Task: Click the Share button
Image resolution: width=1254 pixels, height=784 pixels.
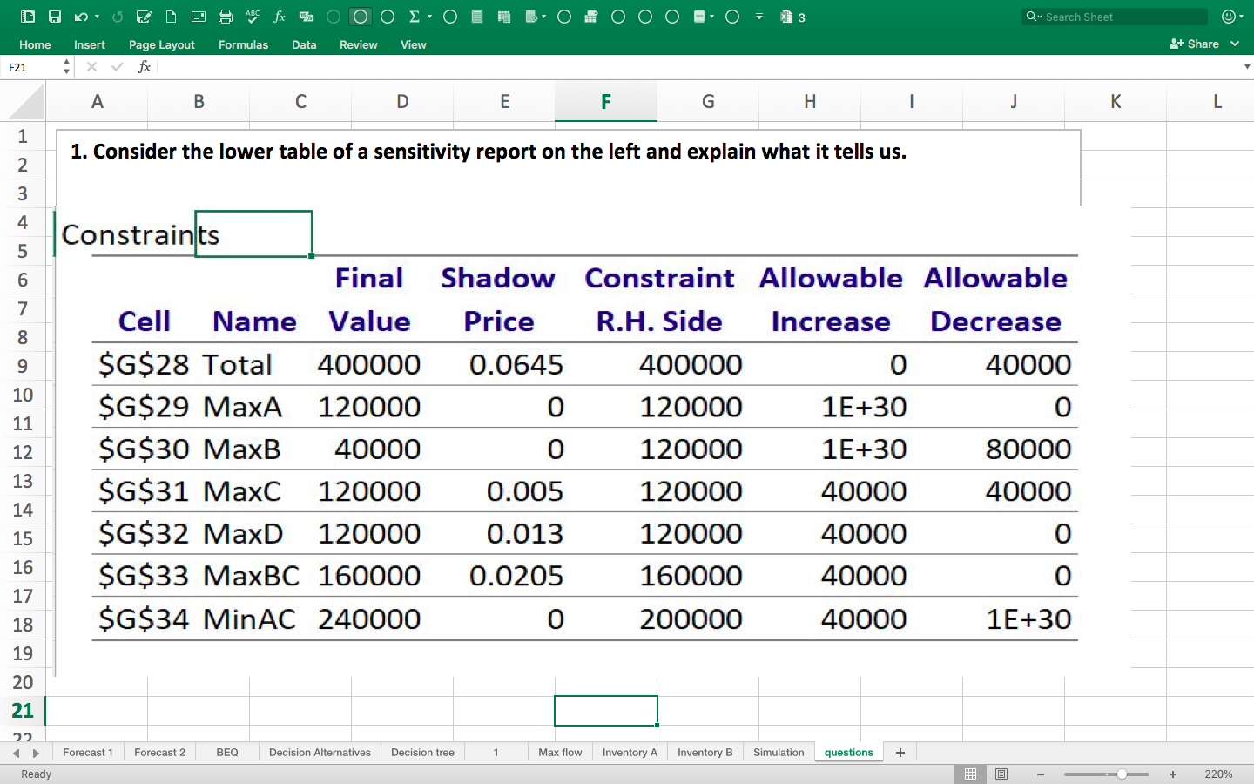Action: [1194, 44]
